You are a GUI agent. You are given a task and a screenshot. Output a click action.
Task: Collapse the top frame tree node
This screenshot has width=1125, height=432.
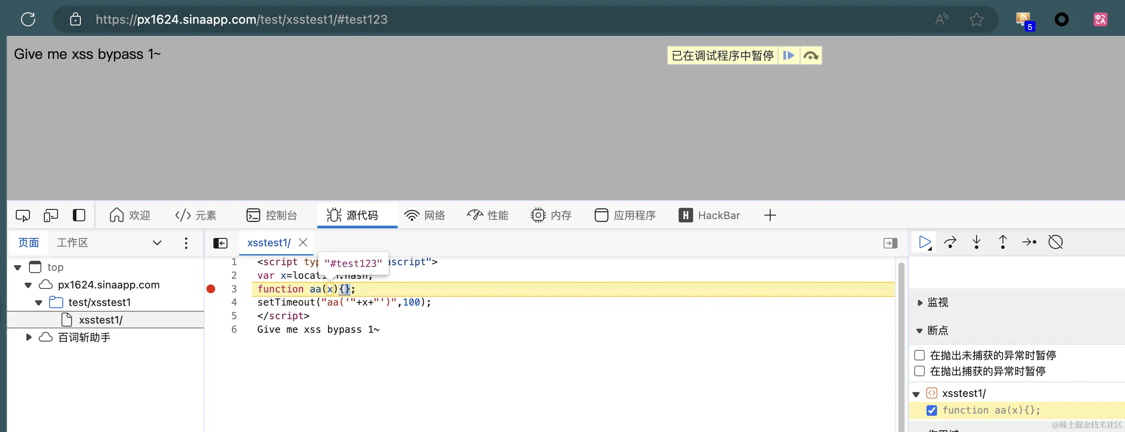point(18,267)
